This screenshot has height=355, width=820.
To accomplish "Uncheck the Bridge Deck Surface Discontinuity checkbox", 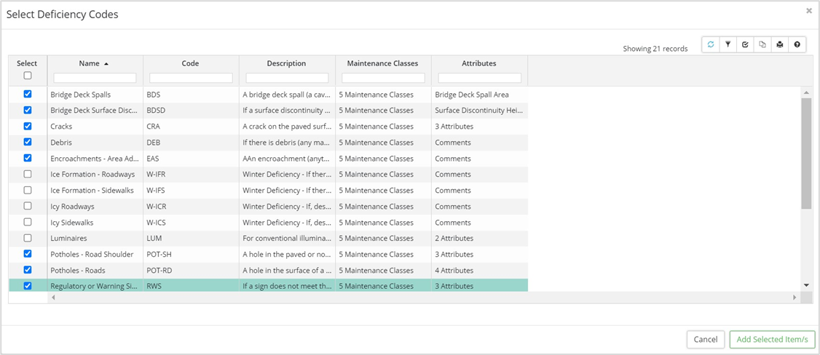I will [x=28, y=110].
